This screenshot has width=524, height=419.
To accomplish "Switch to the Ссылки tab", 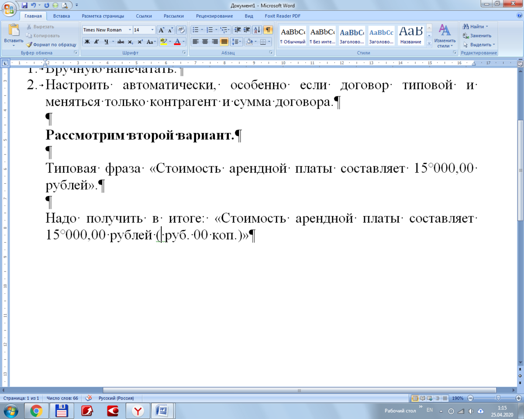I will (x=144, y=16).
